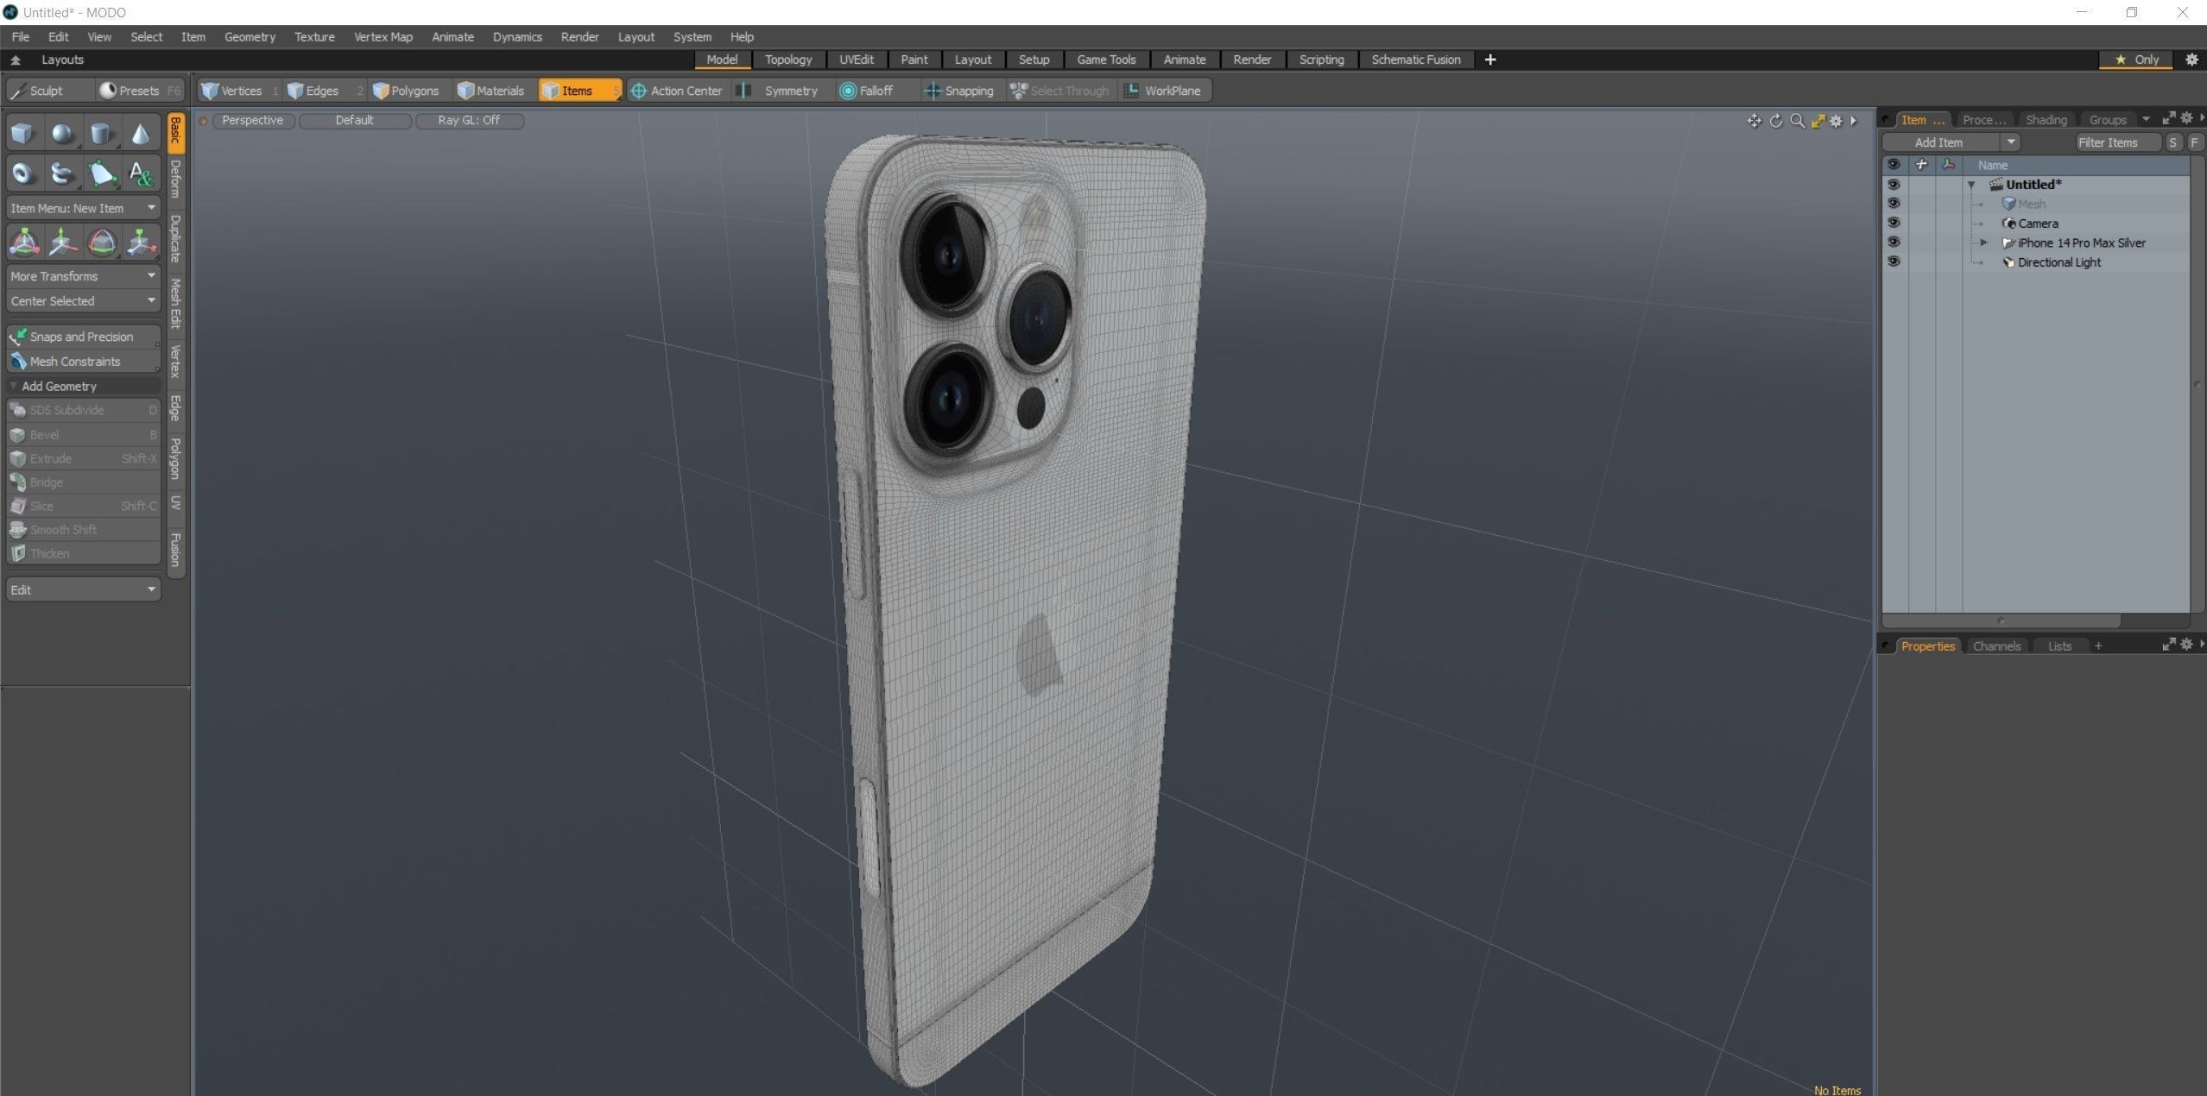Open the Action Center dropdown

click(x=677, y=91)
